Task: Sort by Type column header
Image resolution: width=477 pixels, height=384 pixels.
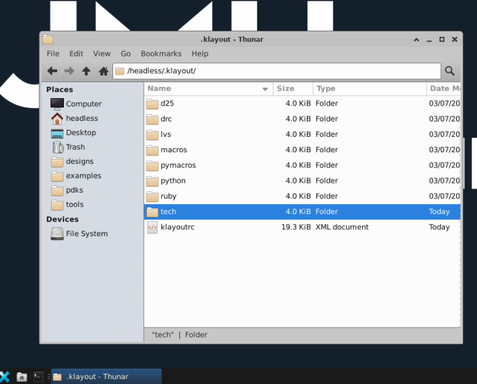Action: (x=370, y=88)
